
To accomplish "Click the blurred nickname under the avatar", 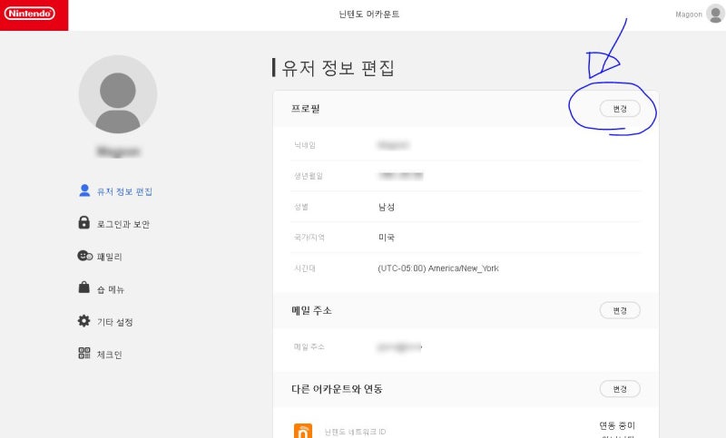I will pos(119,151).
